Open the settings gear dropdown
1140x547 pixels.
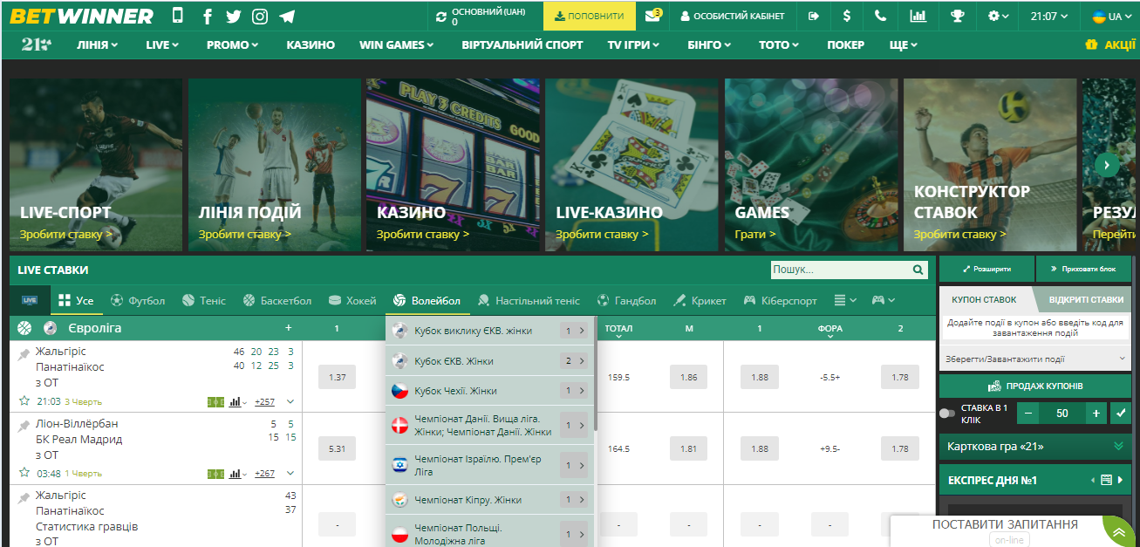(998, 16)
